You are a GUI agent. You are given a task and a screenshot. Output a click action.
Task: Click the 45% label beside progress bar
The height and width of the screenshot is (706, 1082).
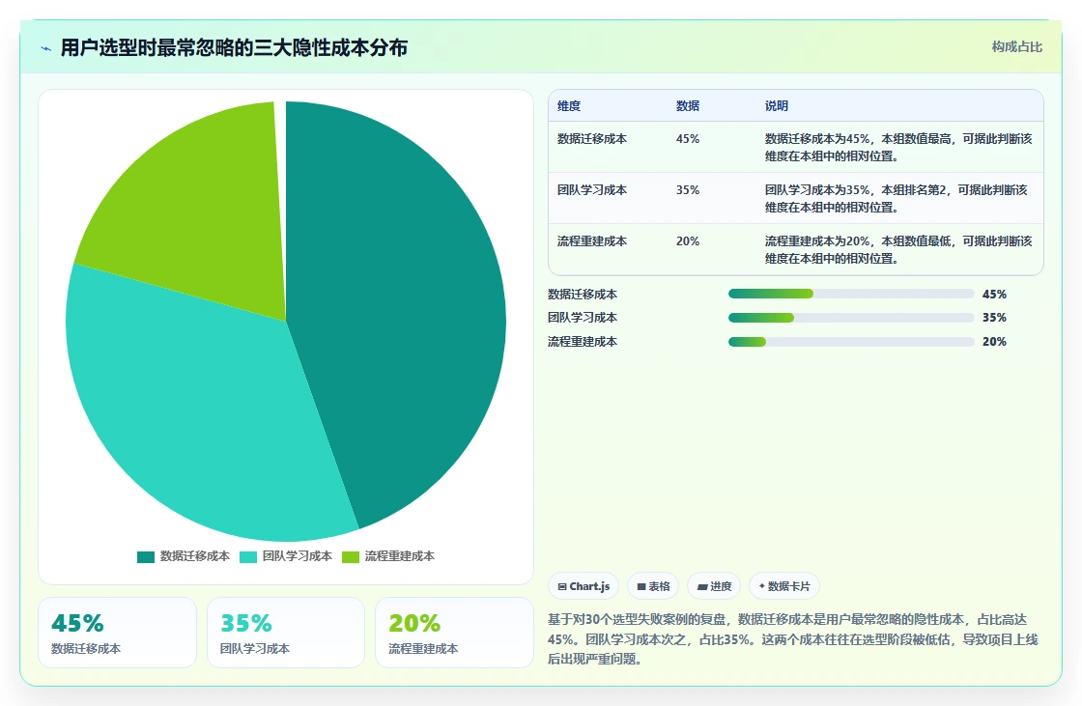(x=994, y=294)
